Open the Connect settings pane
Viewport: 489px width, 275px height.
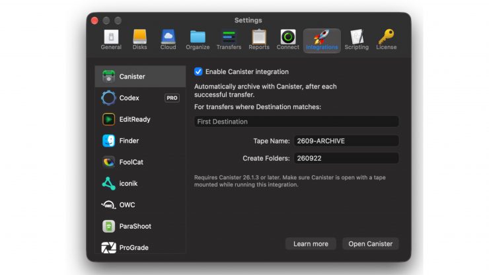tap(288, 40)
